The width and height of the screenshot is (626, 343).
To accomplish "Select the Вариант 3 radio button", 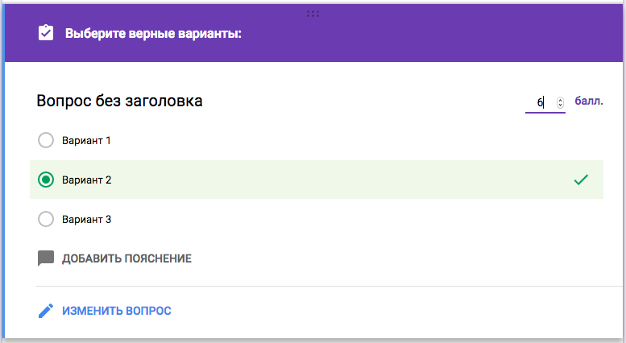I will pyautogui.click(x=46, y=219).
